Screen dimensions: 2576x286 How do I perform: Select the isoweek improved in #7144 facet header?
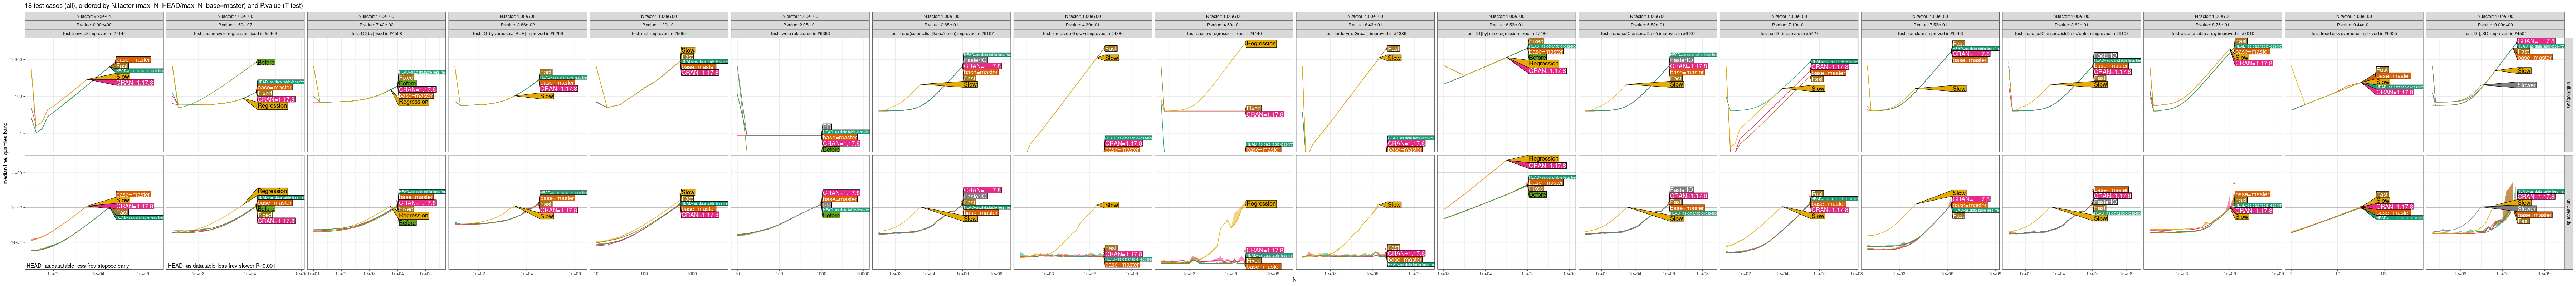pyautogui.click(x=95, y=33)
